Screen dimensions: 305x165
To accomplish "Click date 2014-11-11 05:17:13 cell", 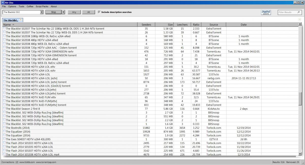I will coord(243,78).
